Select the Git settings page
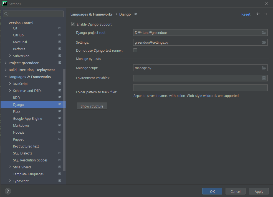 15,28
